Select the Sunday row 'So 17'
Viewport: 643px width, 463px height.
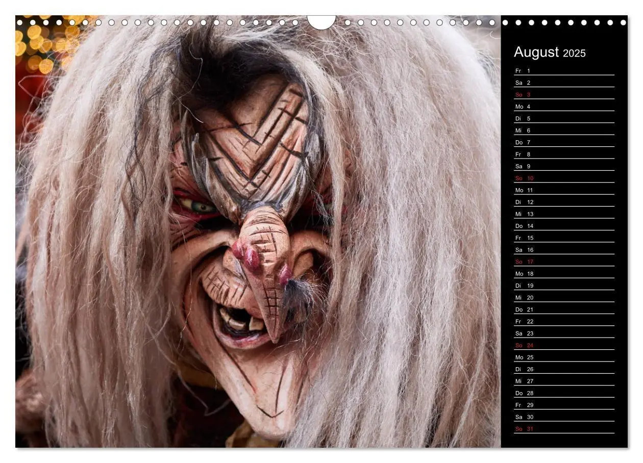564,262
